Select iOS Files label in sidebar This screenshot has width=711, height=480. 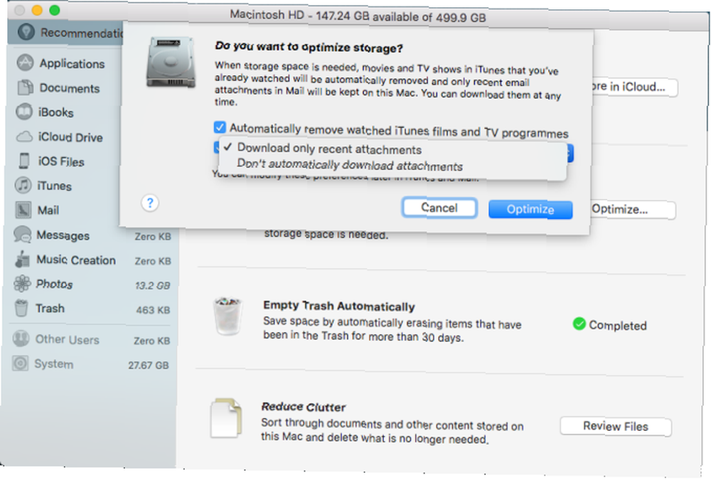[x=61, y=161]
